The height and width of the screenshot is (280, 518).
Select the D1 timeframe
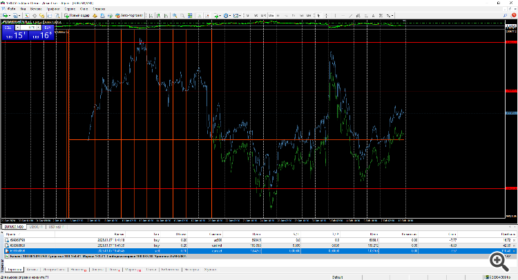coord(294,15)
